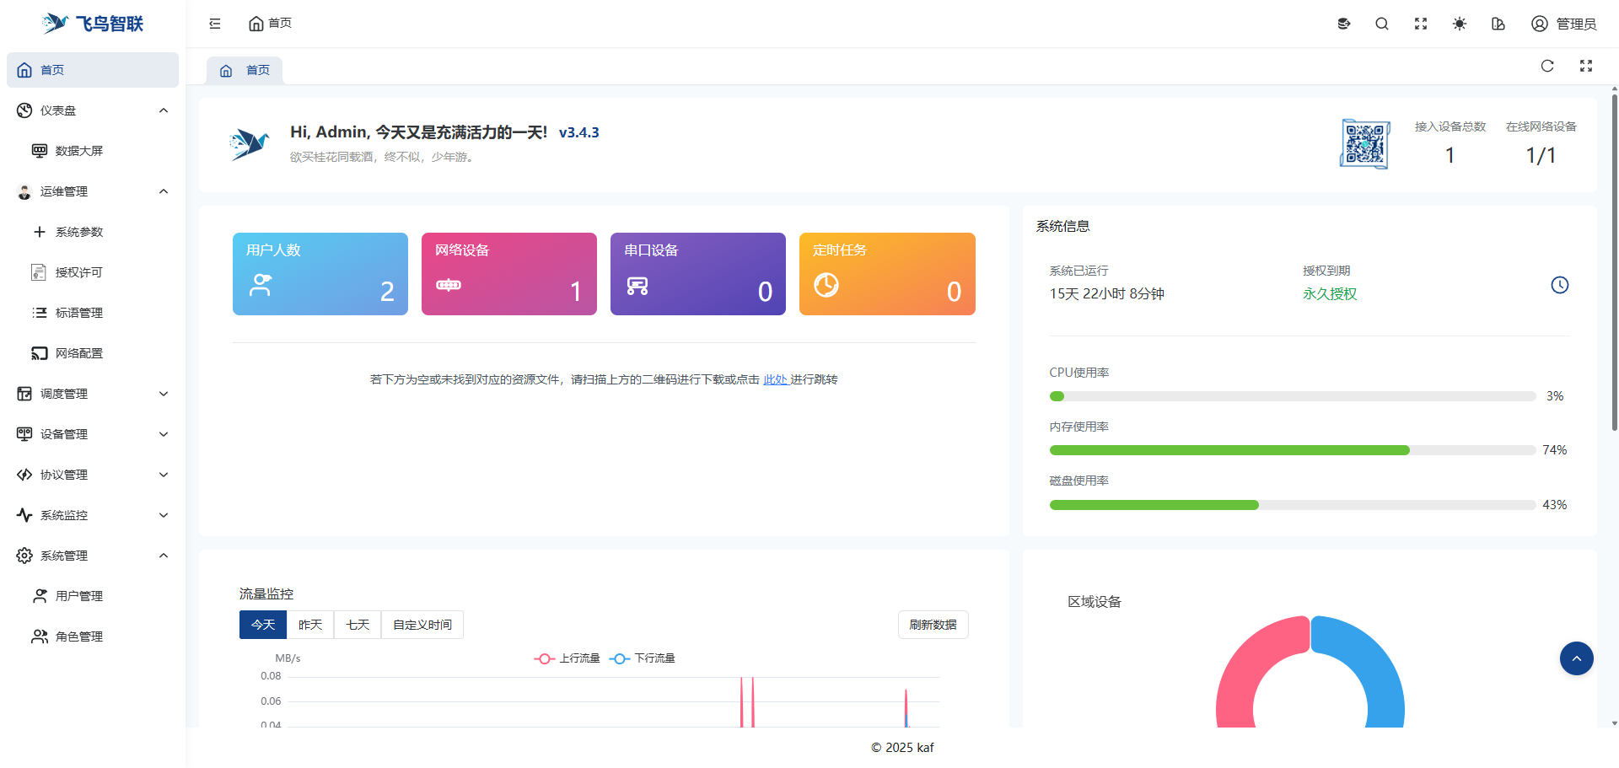1619x768 pixels.
Task: Select 自定义时间 traffic range
Action: (x=422, y=625)
